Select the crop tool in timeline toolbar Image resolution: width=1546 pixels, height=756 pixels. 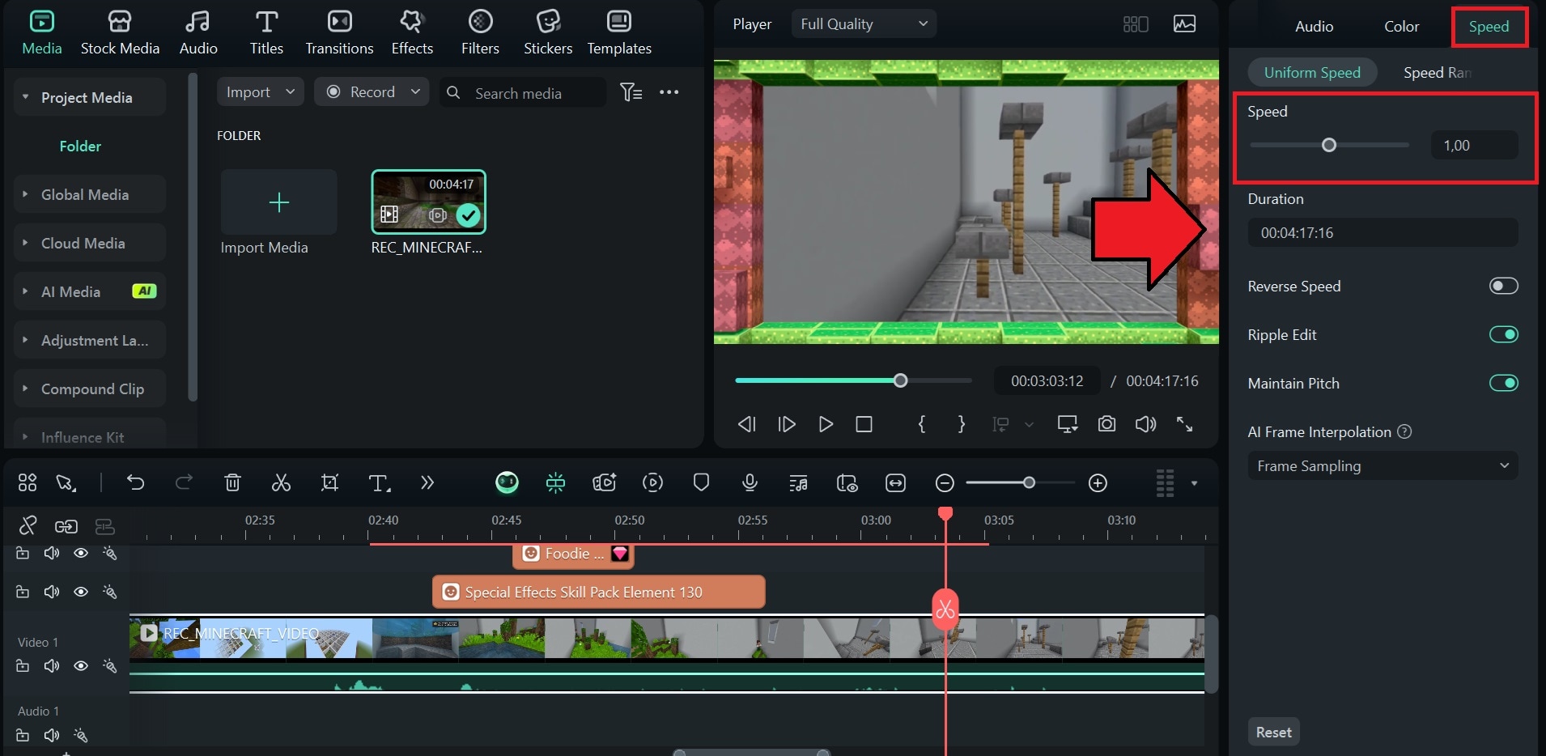click(x=329, y=483)
